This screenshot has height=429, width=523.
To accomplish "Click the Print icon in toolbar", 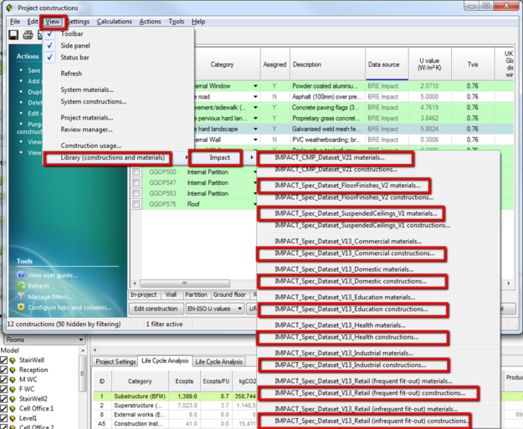I will (x=28, y=35).
